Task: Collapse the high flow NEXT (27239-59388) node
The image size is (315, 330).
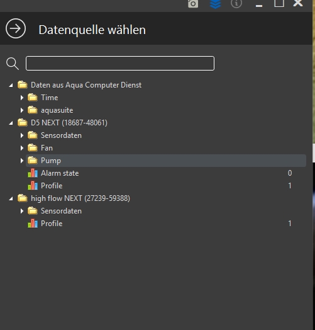Action: [x=11, y=198]
